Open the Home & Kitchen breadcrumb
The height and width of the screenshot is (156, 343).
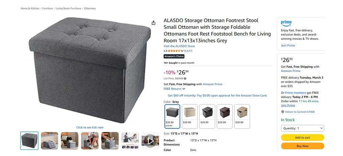pyautogui.click(x=30, y=8)
